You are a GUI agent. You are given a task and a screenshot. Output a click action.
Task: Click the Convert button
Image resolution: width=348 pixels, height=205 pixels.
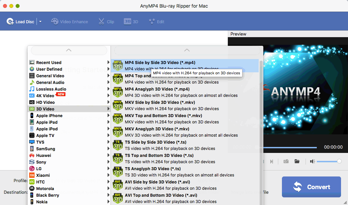(311, 187)
